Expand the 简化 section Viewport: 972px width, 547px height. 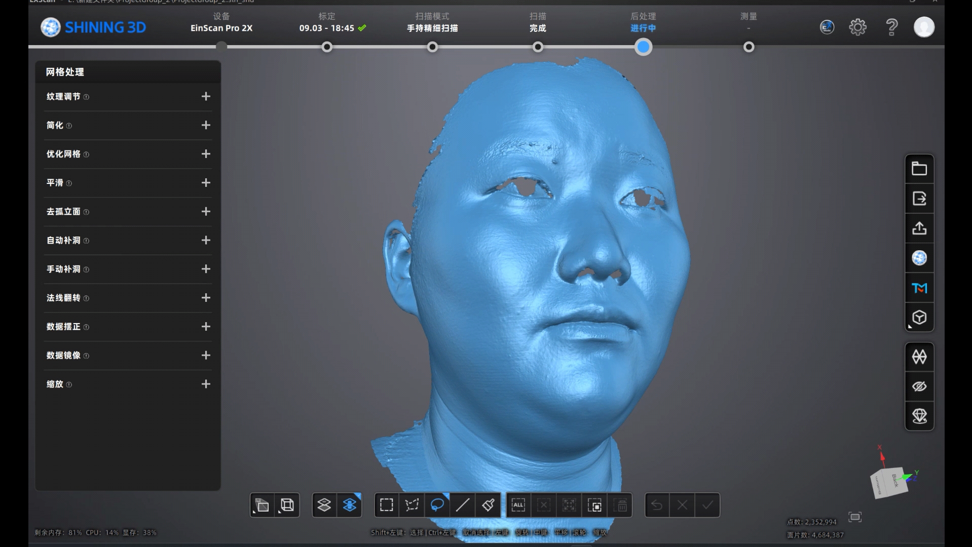(206, 125)
